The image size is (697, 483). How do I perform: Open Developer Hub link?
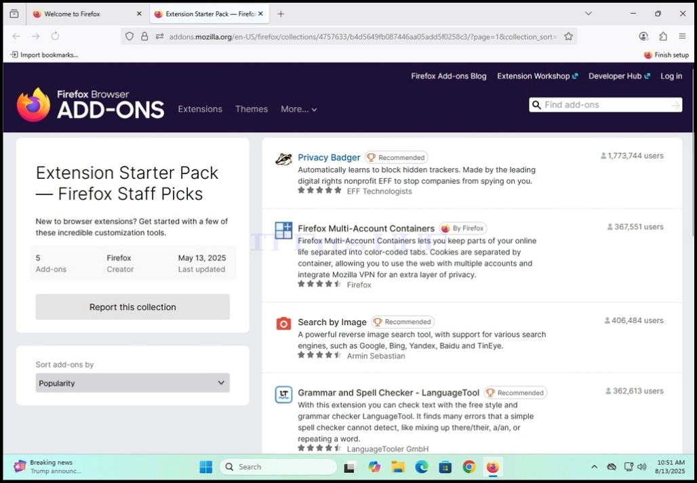(619, 77)
